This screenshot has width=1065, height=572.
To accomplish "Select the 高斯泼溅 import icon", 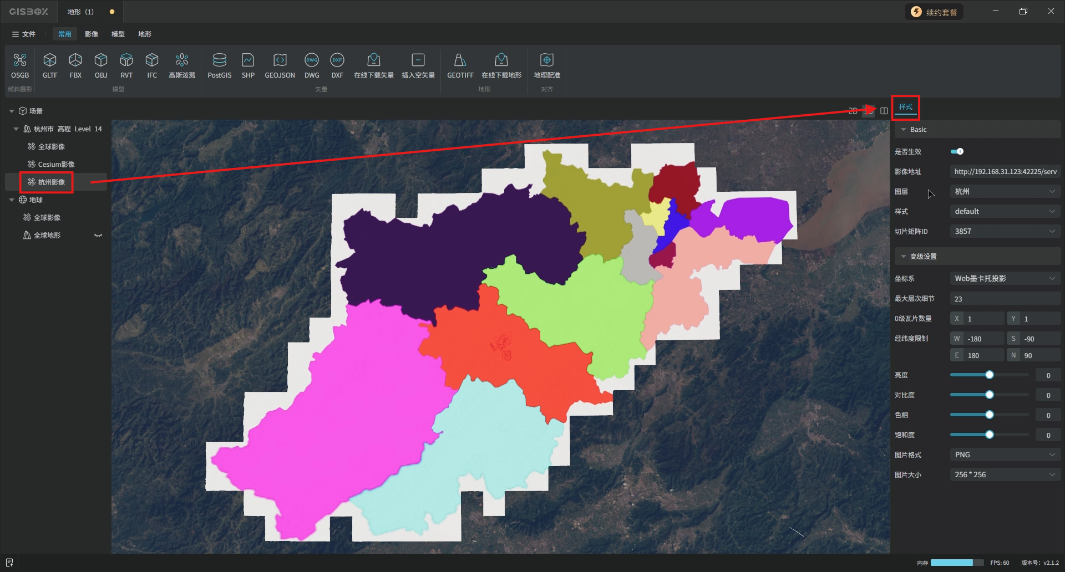I will coord(182,60).
